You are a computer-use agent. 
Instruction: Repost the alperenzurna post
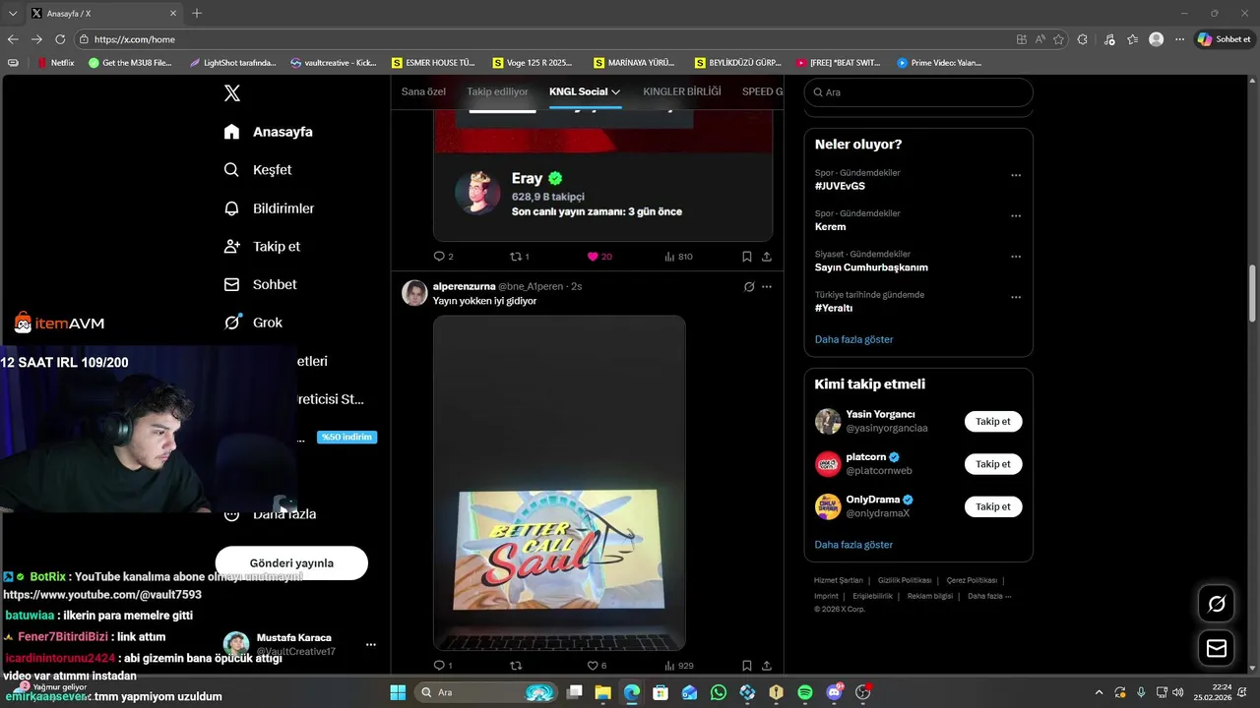point(515,666)
